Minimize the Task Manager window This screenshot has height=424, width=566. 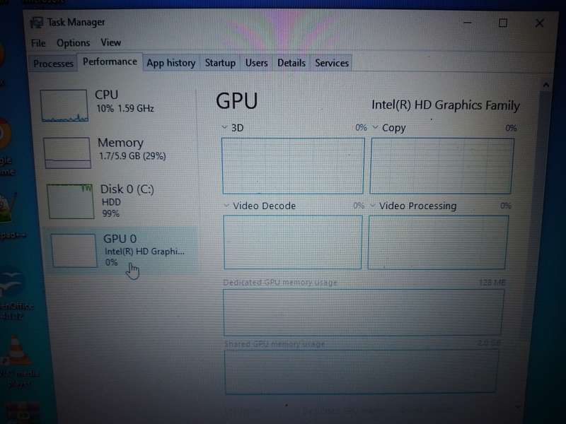point(468,23)
